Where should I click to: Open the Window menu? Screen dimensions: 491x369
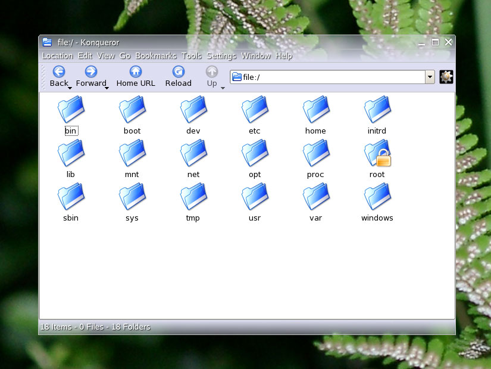[256, 56]
